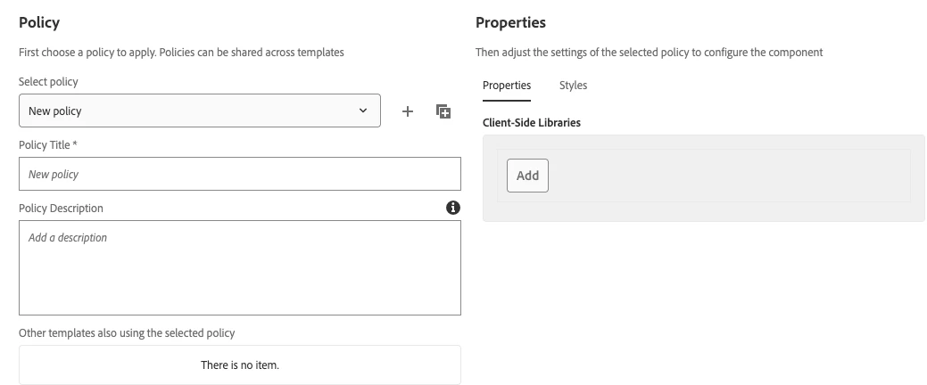Click the info icon beside Policy Description

(453, 208)
